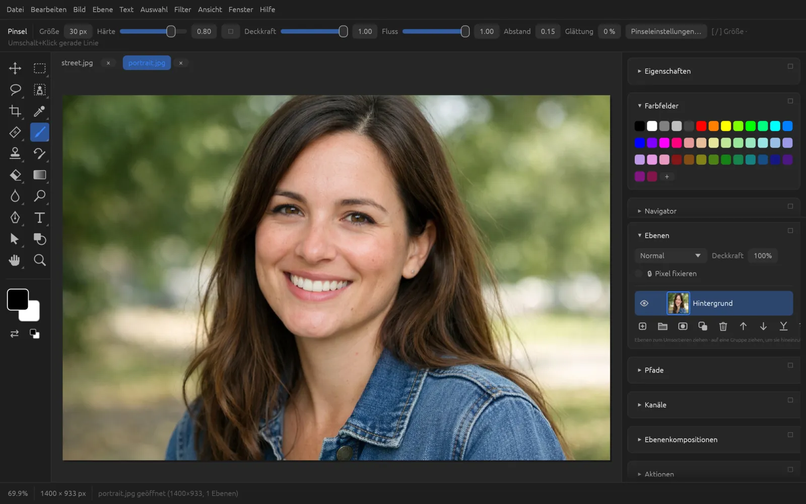Screen dimensions: 806x504
Task: Enable the Pixel fixieren checkbox
Action: (639, 274)
